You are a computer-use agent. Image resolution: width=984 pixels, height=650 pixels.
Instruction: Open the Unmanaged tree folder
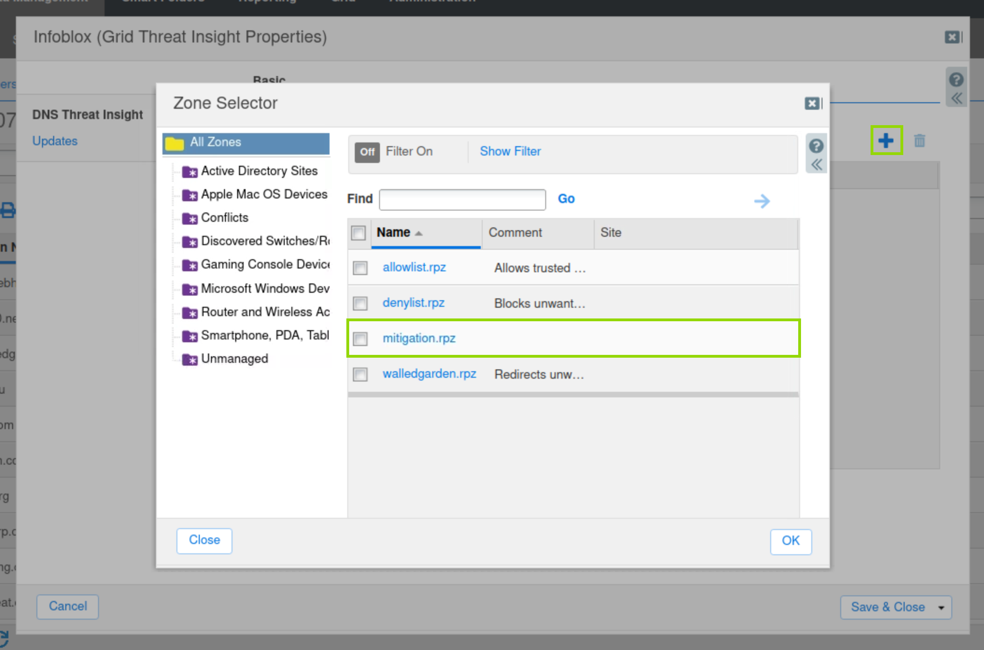pos(234,359)
